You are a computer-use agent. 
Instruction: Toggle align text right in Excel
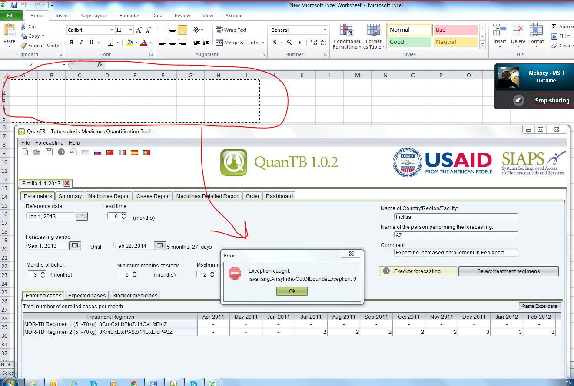coord(182,43)
